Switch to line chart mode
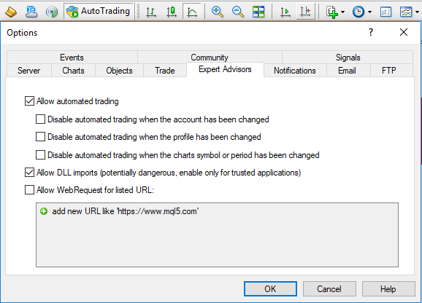This screenshot has height=303, width=422. pos(191,12)
